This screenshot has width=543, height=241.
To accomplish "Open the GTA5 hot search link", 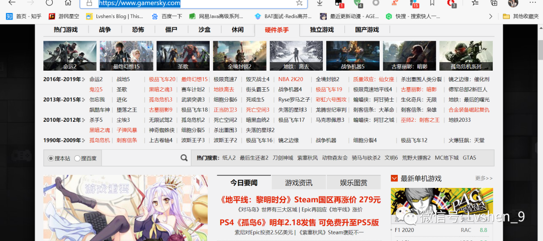I will click(469, 158).
